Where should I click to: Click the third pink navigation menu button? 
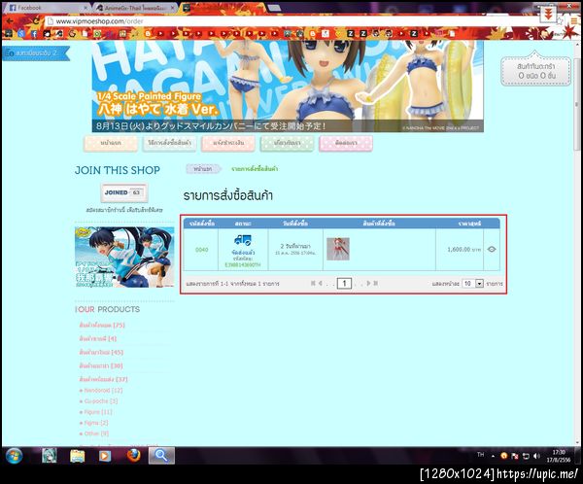[228, 143]
